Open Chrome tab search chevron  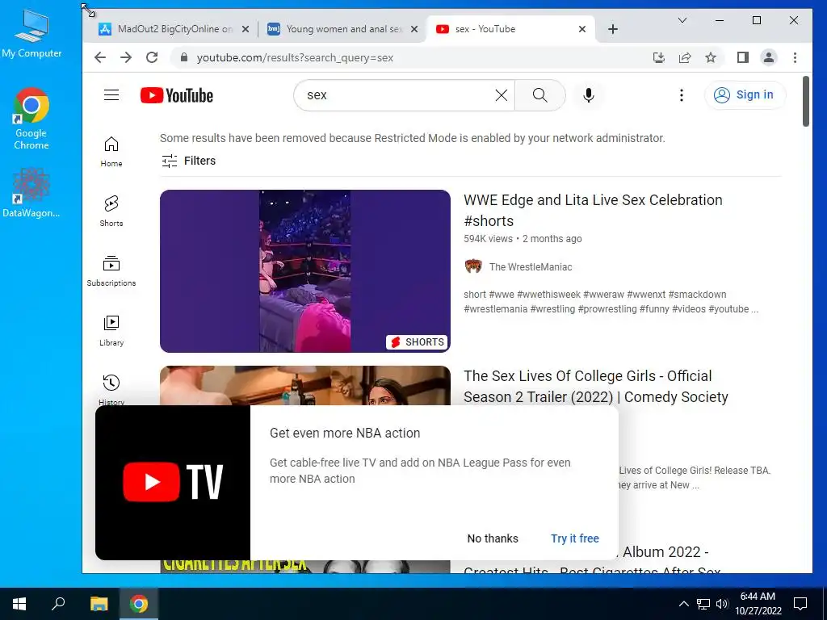coord(682,20)
